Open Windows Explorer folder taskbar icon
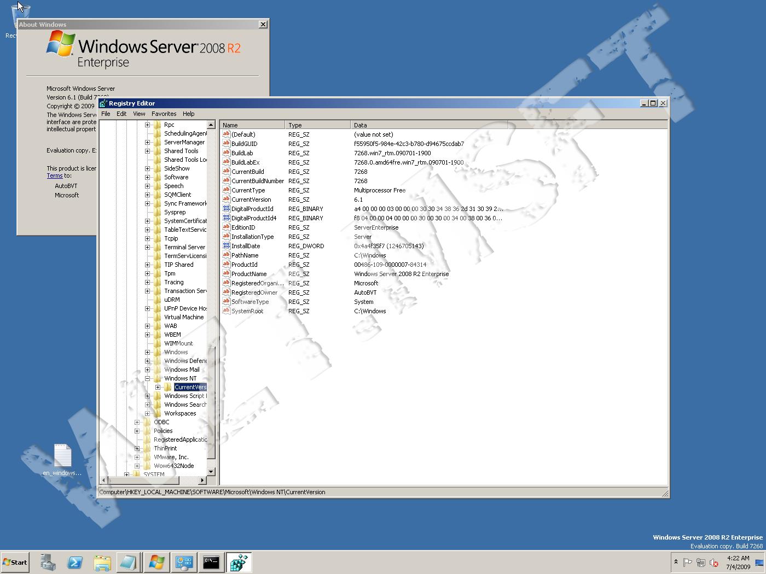This screenshot has height=574, width=766. 102,562
